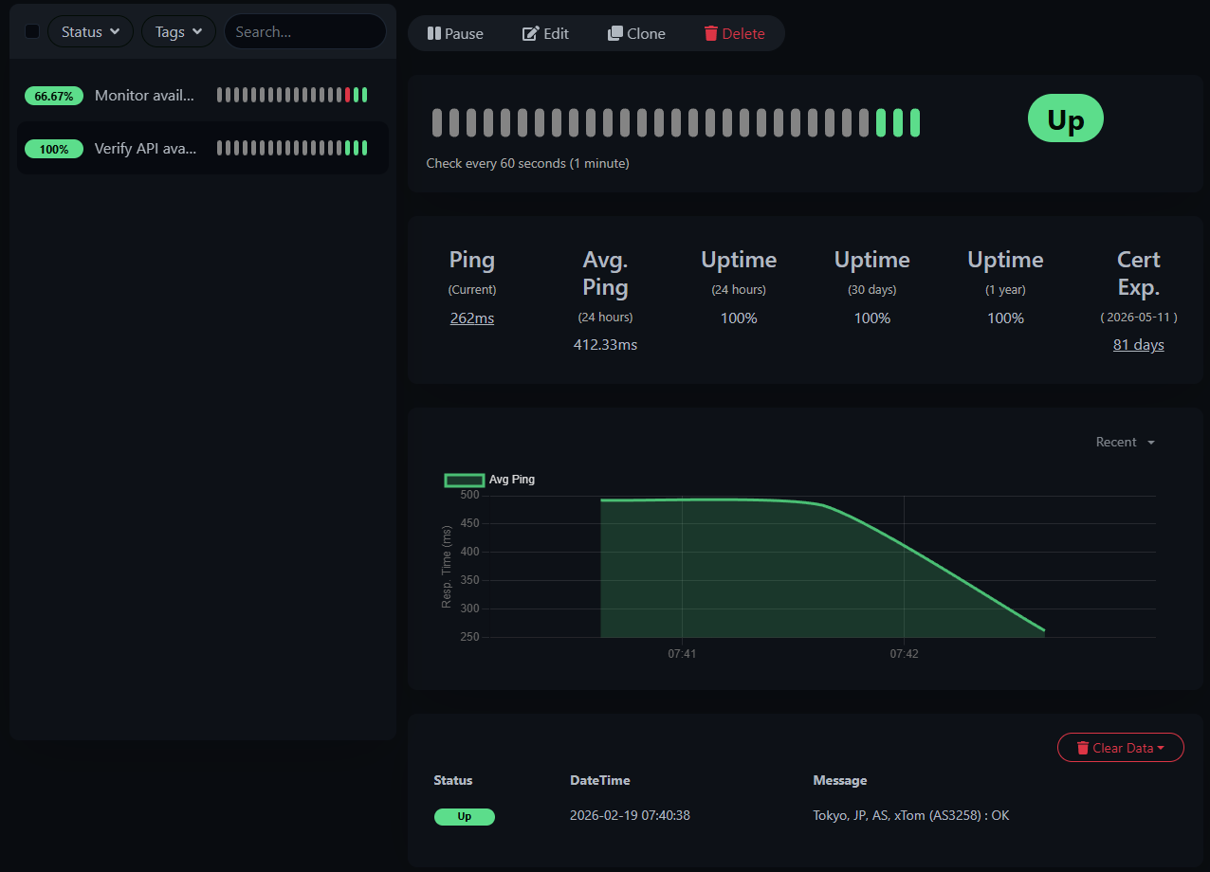This screenshot has height=872, width=1210.
Task: Click the newest green heartbeat bar in main panel
Action: click(x=915, y=121)
